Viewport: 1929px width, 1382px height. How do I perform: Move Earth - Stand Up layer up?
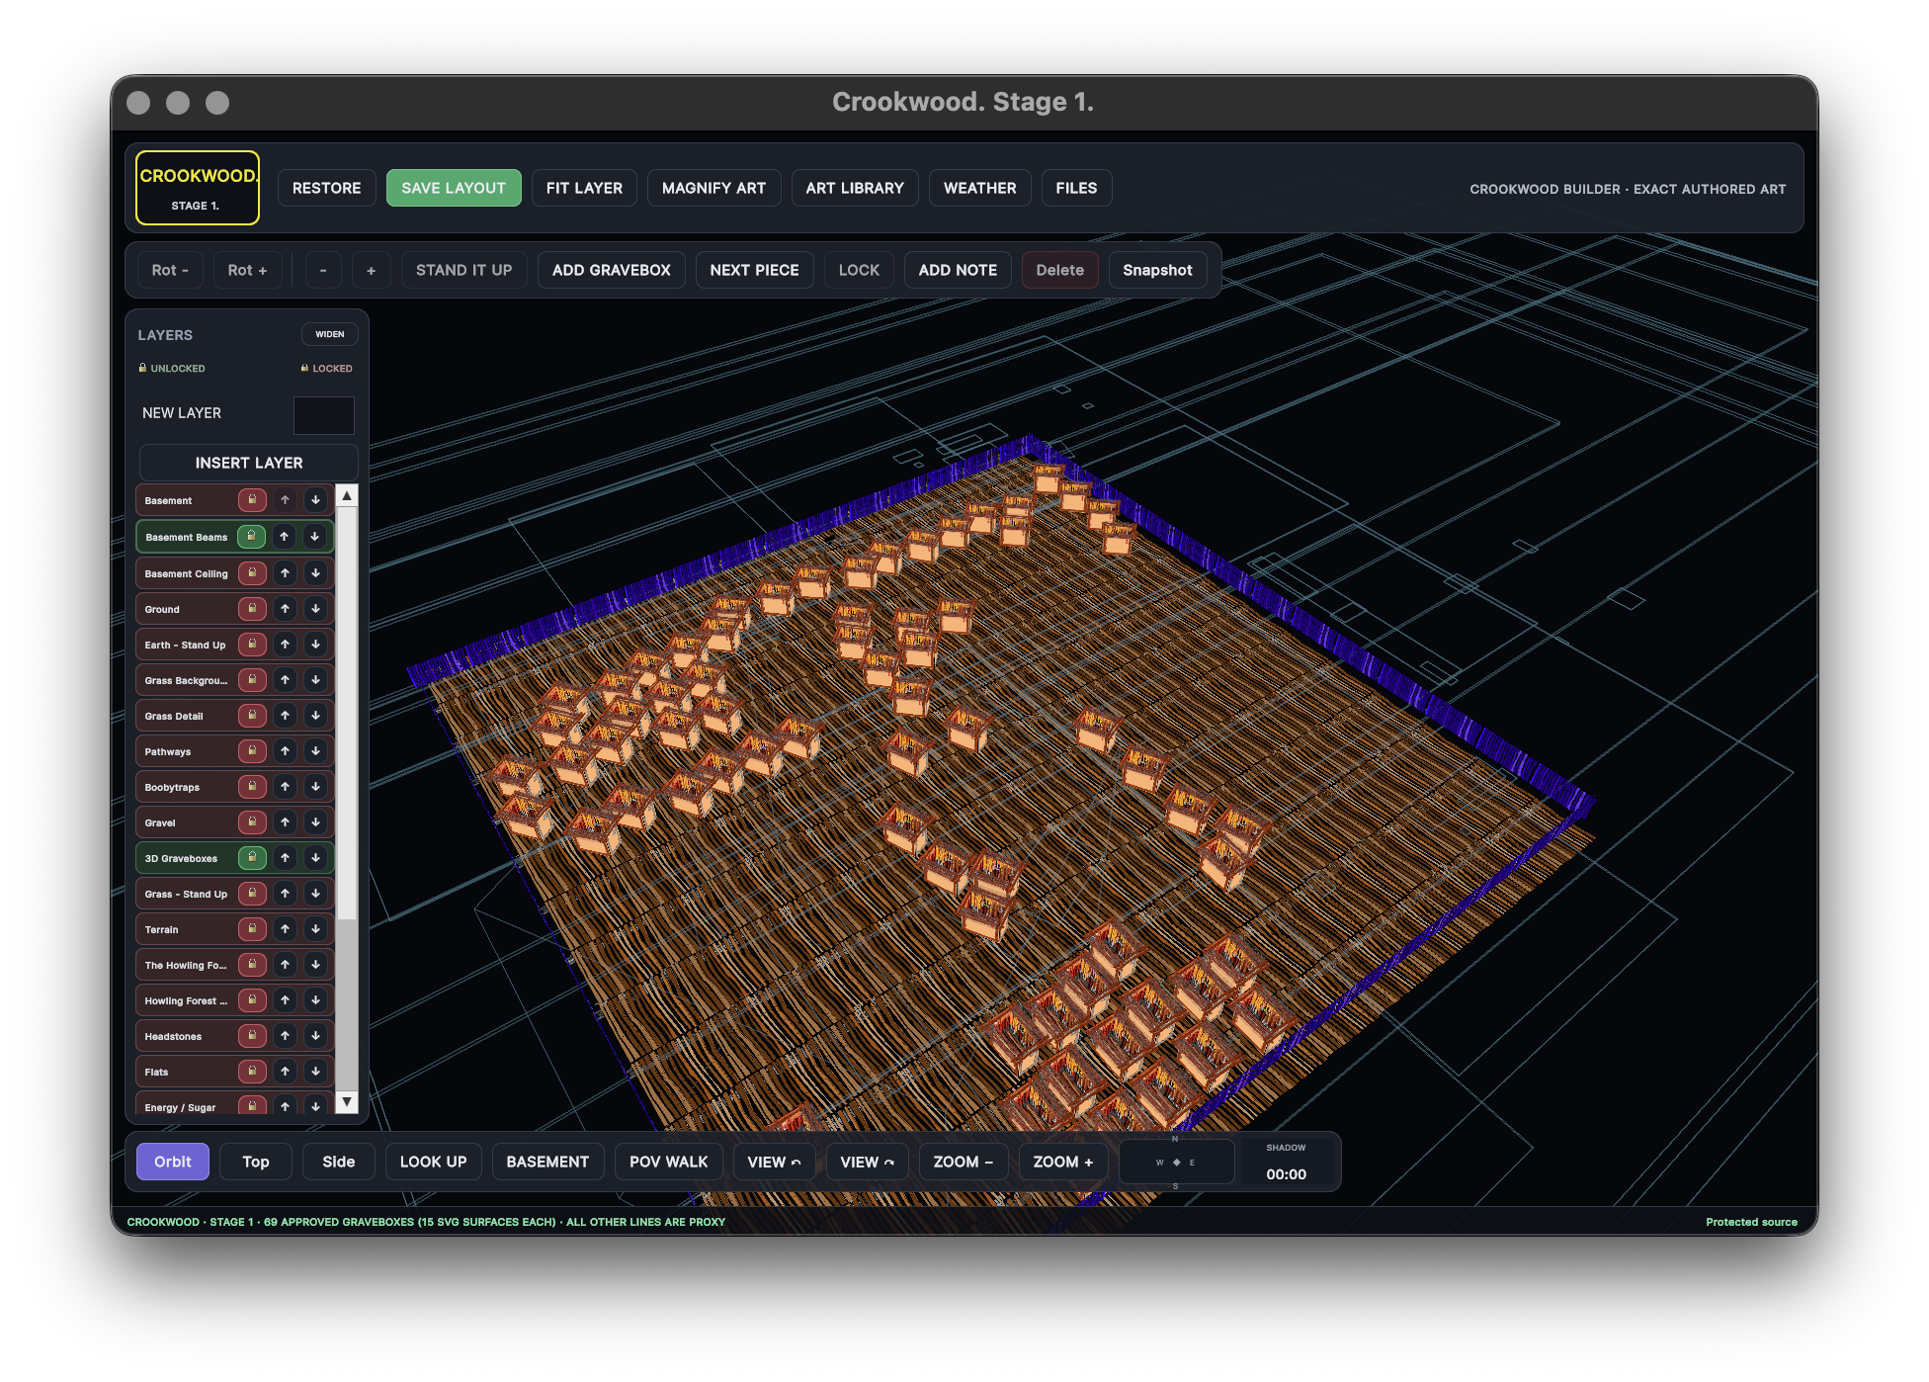coord(285,644)
